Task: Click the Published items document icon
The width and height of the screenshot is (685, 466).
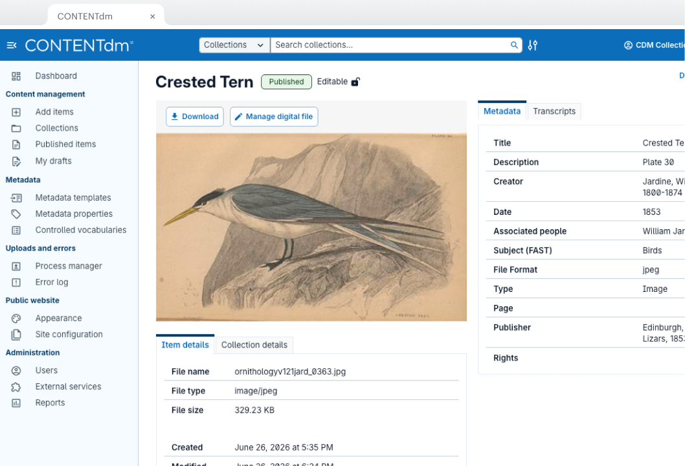Action: [16, 144]
